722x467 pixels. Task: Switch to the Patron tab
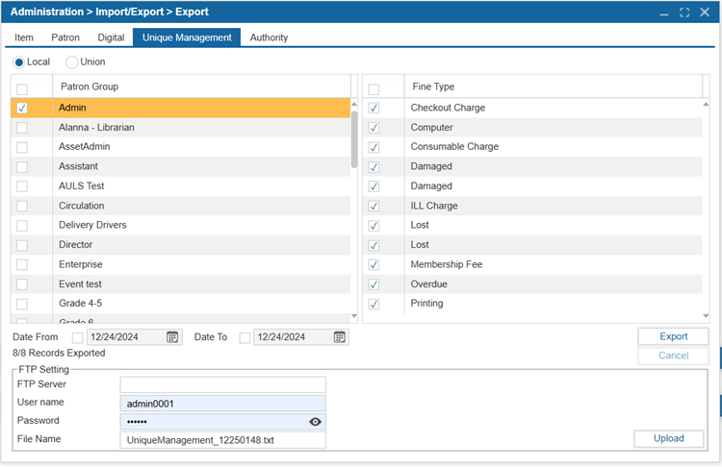[x=65, y=37]
